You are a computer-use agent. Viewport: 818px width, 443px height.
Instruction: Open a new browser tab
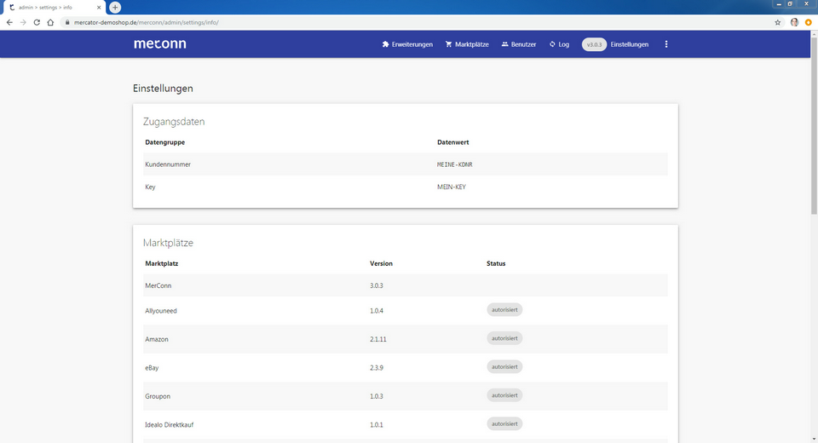(115, 8)
